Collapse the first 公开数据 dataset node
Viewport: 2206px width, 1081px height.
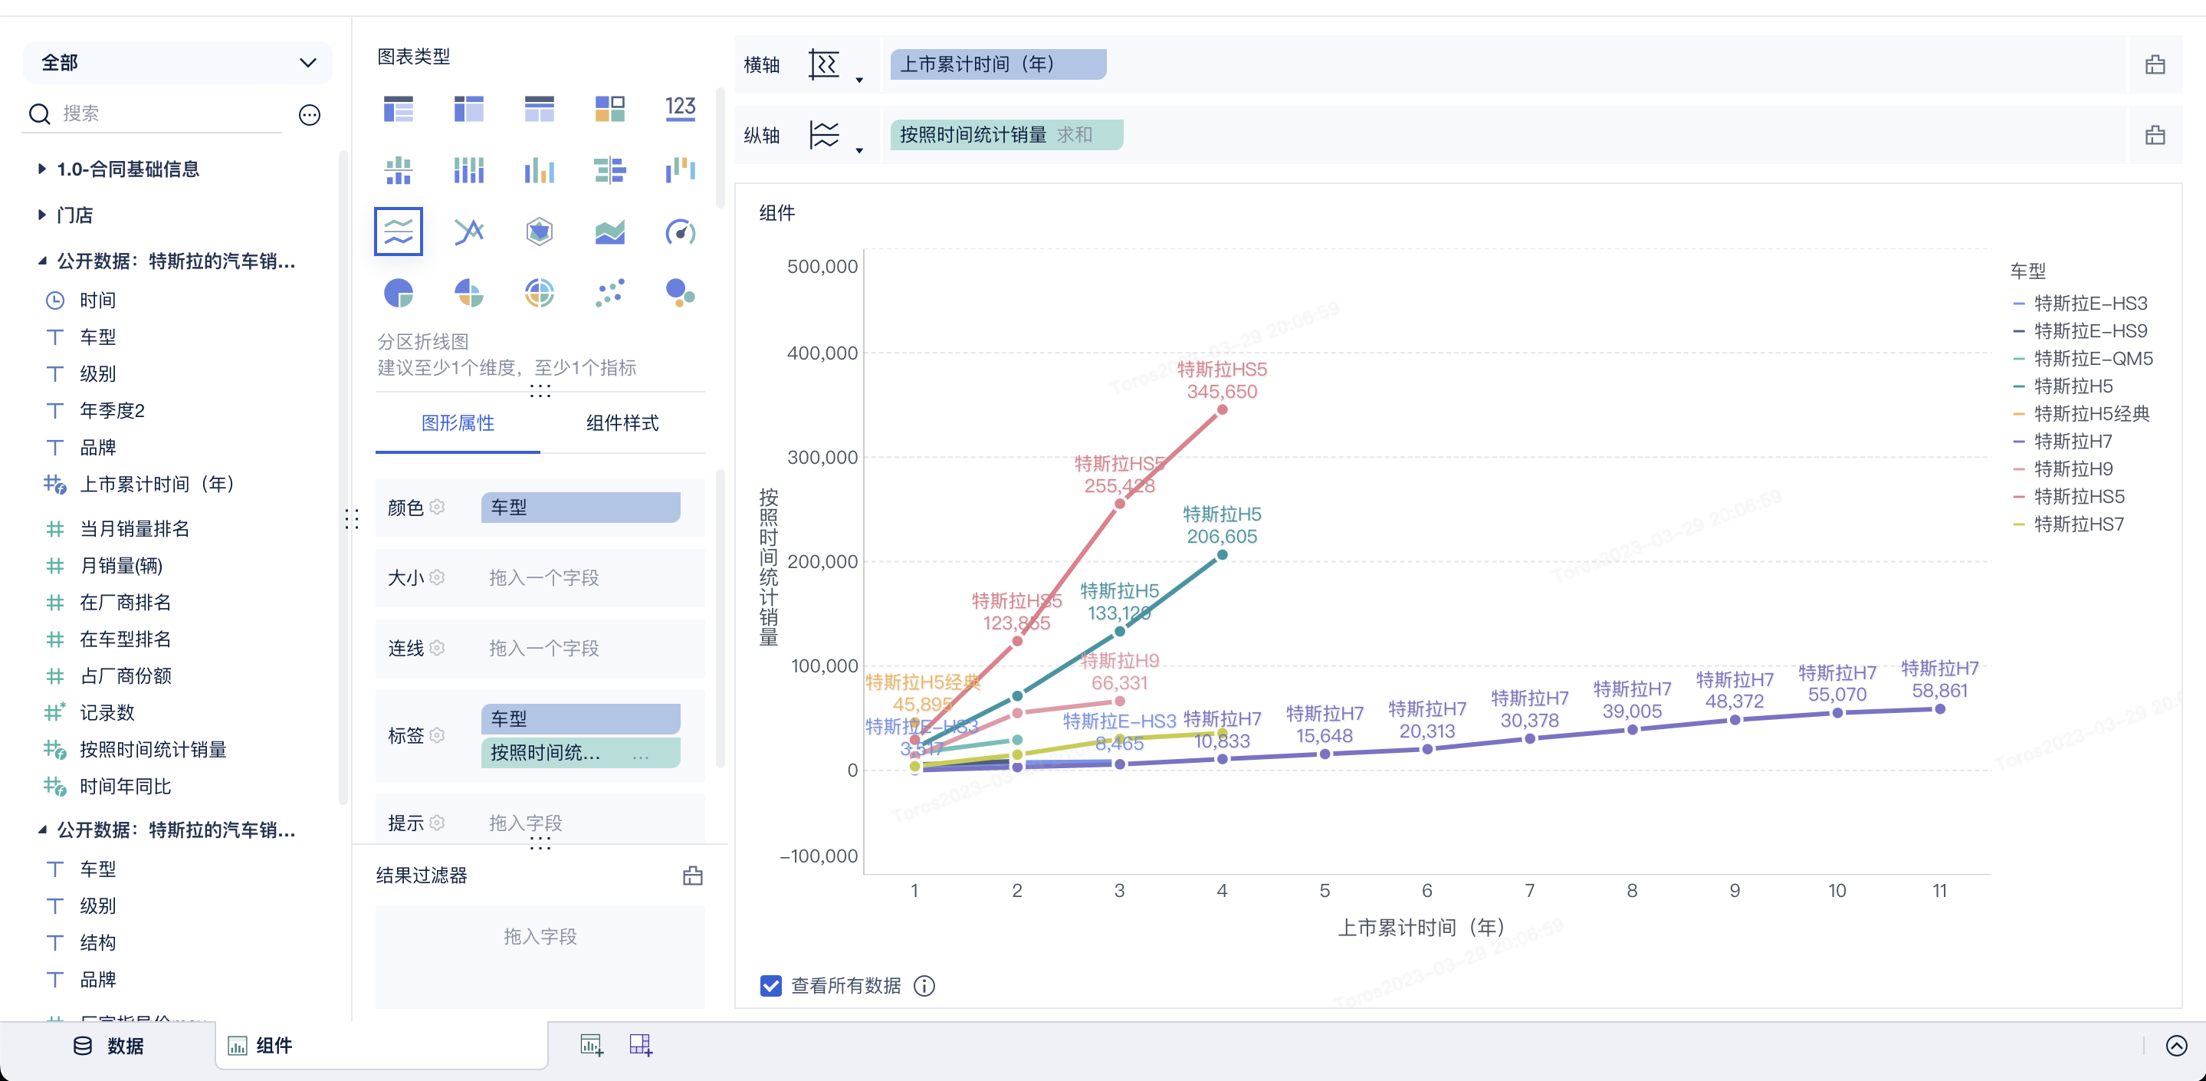click(41, 261)
